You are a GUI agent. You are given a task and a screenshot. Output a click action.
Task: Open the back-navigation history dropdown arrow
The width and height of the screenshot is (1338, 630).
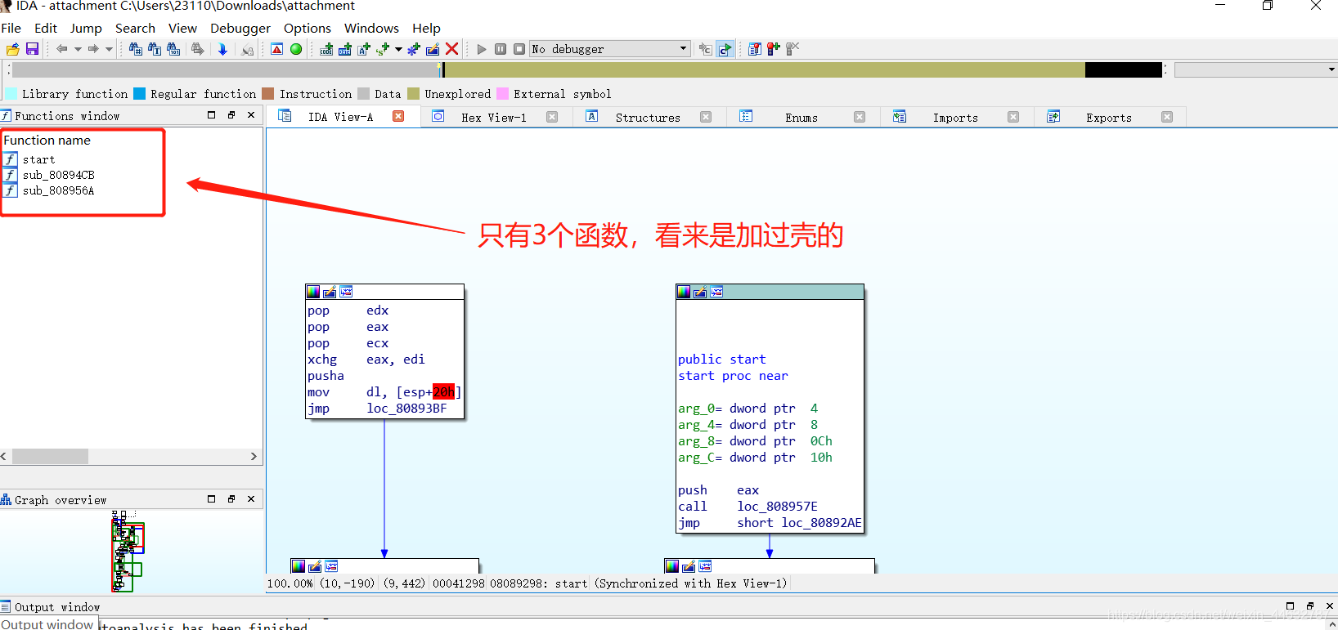[78, 49]
